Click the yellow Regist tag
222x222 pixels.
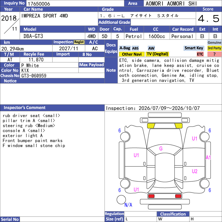(79, 42)
